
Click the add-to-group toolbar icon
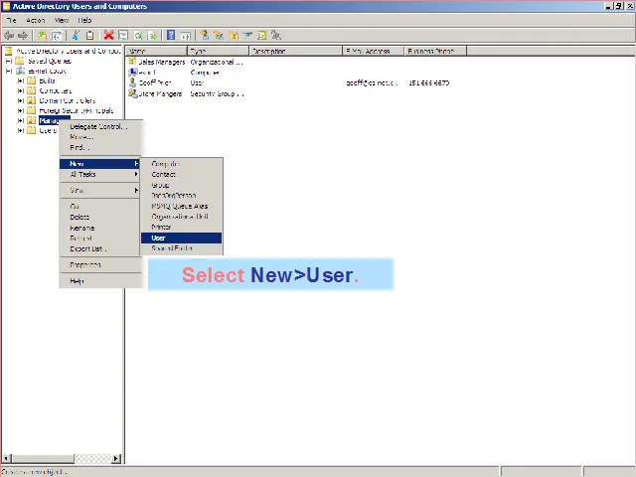(276, 36)
